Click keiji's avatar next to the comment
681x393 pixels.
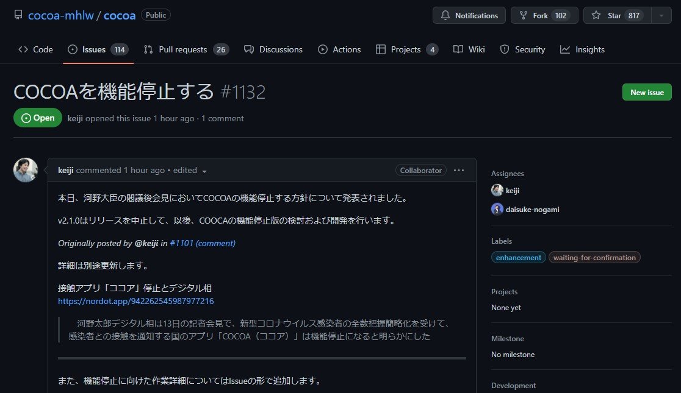coord(26,170)
